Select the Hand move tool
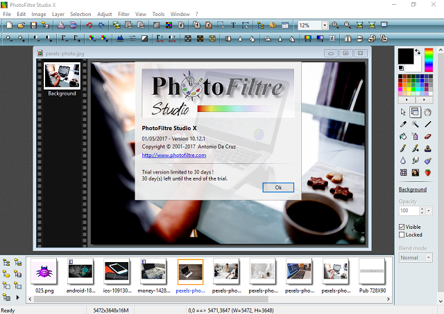Image resolution: width=444 pixels, height=314 pixels. (427, 112)
